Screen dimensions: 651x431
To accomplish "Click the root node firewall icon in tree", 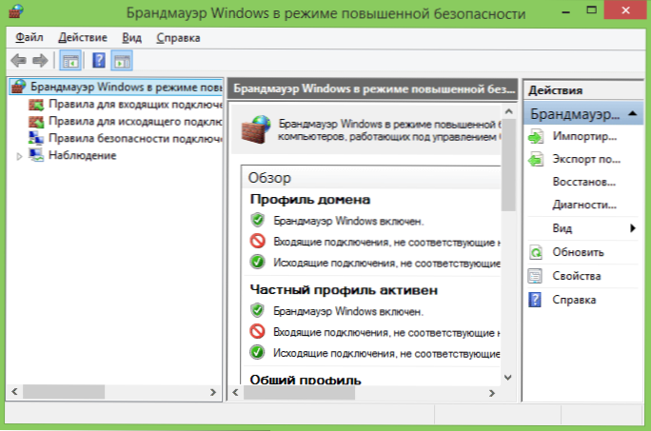I will 19,87.
